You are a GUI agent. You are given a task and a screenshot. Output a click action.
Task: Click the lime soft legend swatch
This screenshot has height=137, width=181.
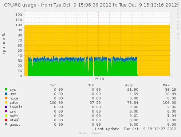click(x=6, y=116)
